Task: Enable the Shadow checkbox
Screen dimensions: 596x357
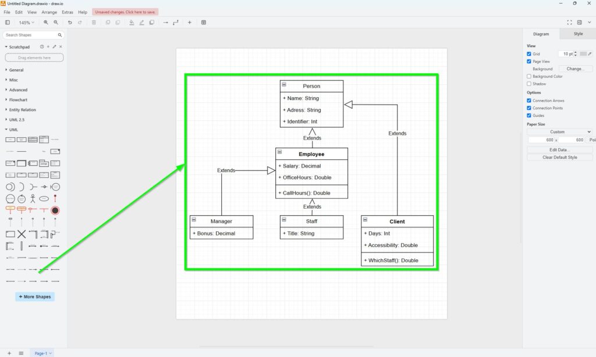Action: point(529,84)
